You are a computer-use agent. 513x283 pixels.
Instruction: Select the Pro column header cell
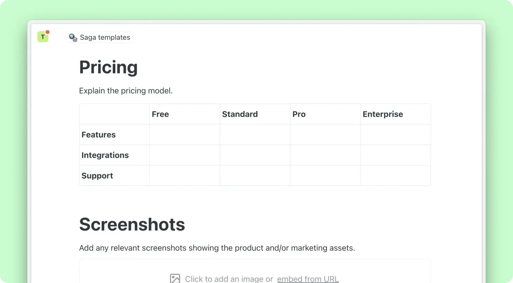point(325,114)
